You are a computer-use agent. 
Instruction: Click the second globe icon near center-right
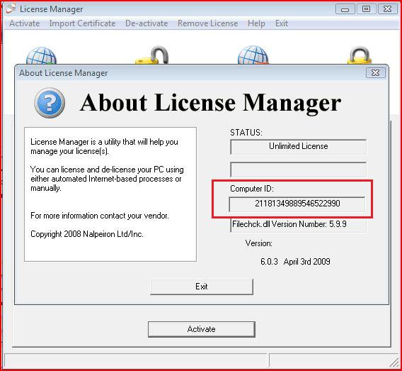(x=253, y=55)
